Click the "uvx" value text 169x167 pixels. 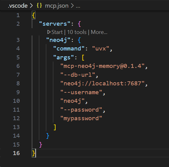pyautogui.click(x=101, y=49)
